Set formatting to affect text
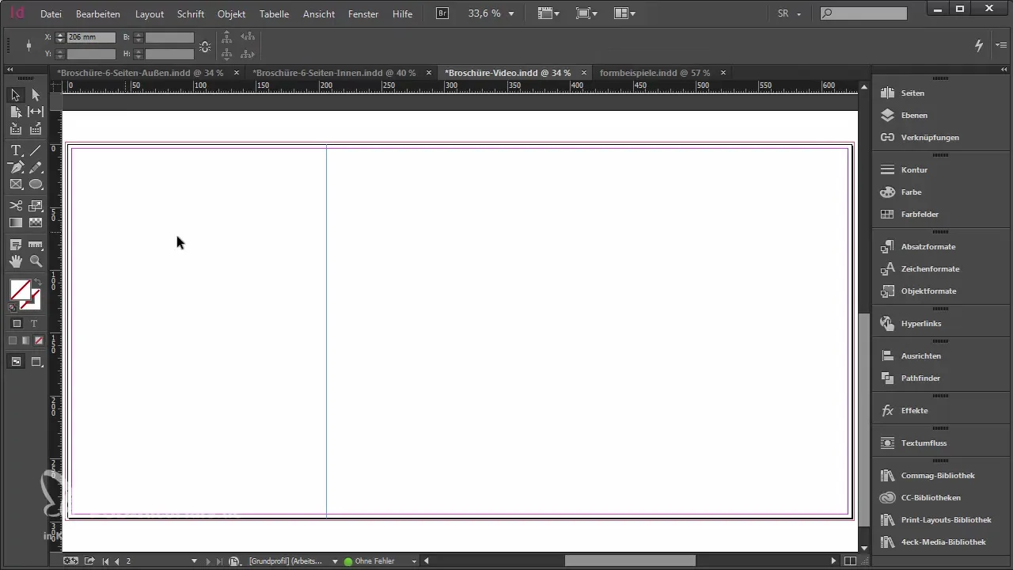 pos(34,324)
